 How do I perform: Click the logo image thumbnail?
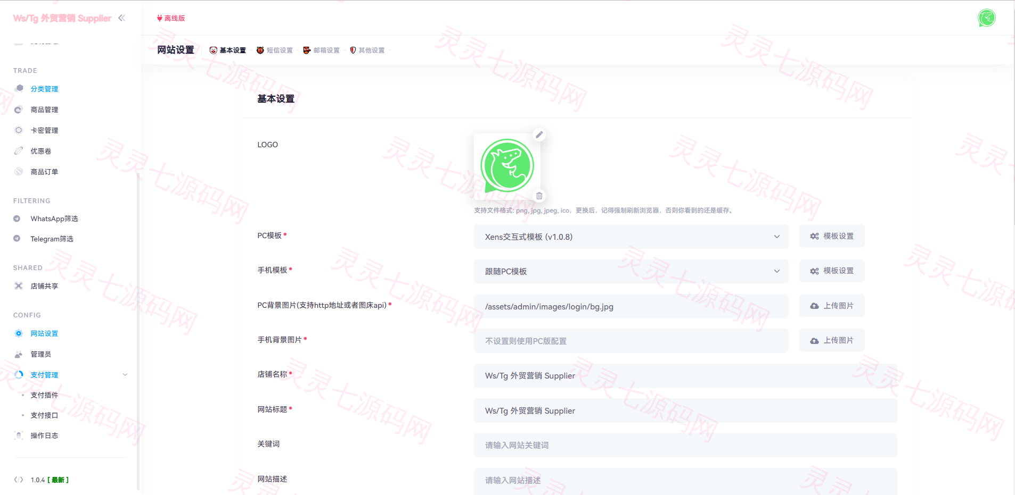point(507,166)
